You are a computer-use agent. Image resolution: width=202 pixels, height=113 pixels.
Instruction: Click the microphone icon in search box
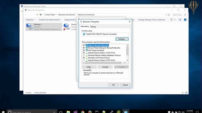pyautogui.click(x=54, y=112)
